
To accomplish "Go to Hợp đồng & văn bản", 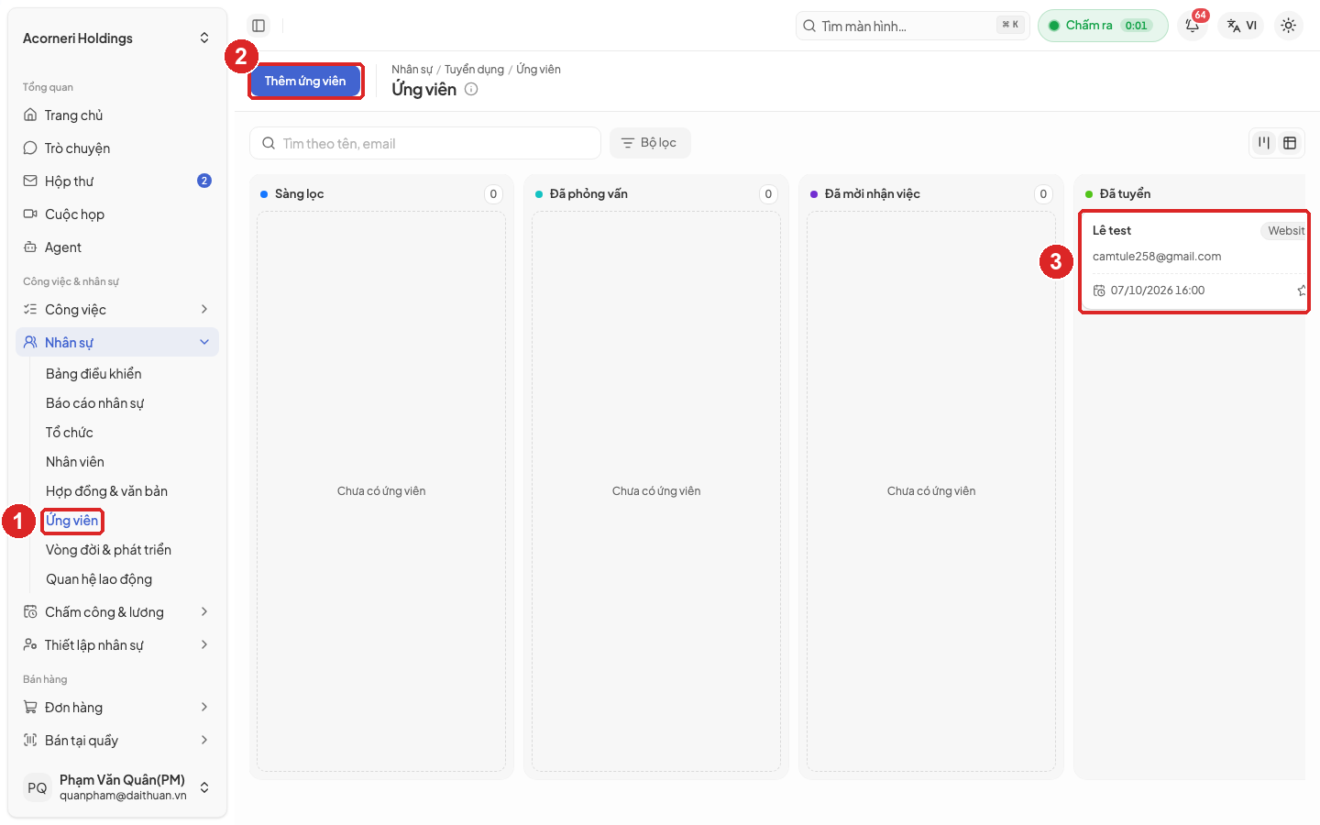I will coord(106,491).
